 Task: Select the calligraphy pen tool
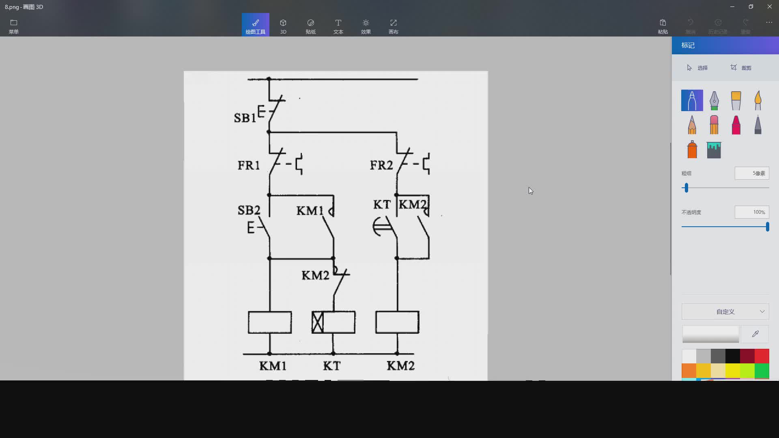(714, 101)
